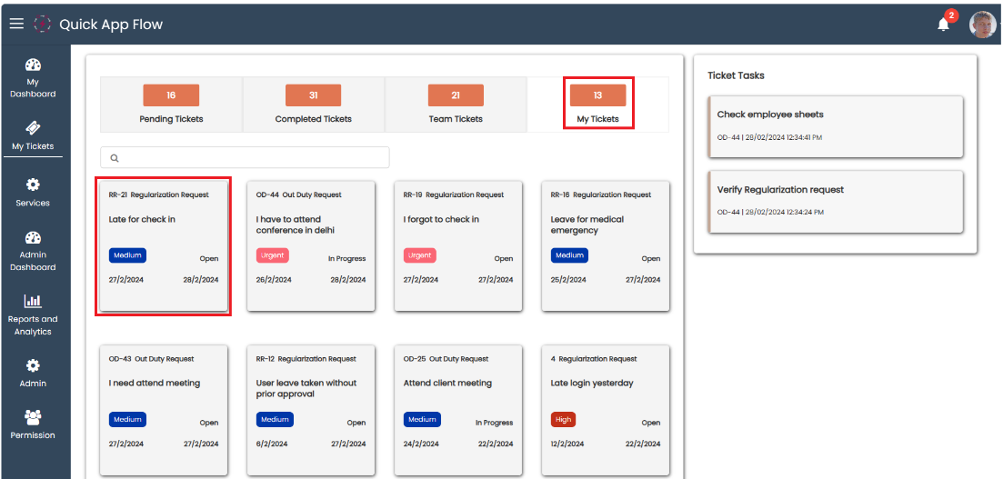Open Services gear icon in sidebar
The width and height of the screenshot is (1003, 479).
(33, 185)
